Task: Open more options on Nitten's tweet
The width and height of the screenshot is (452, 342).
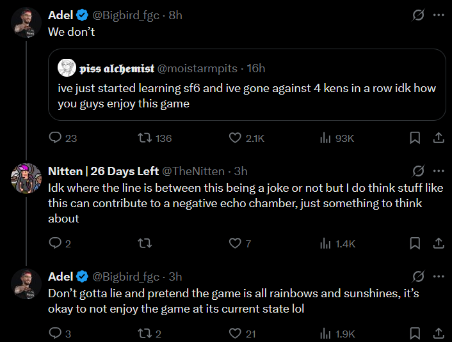Action: pos(439,171)
